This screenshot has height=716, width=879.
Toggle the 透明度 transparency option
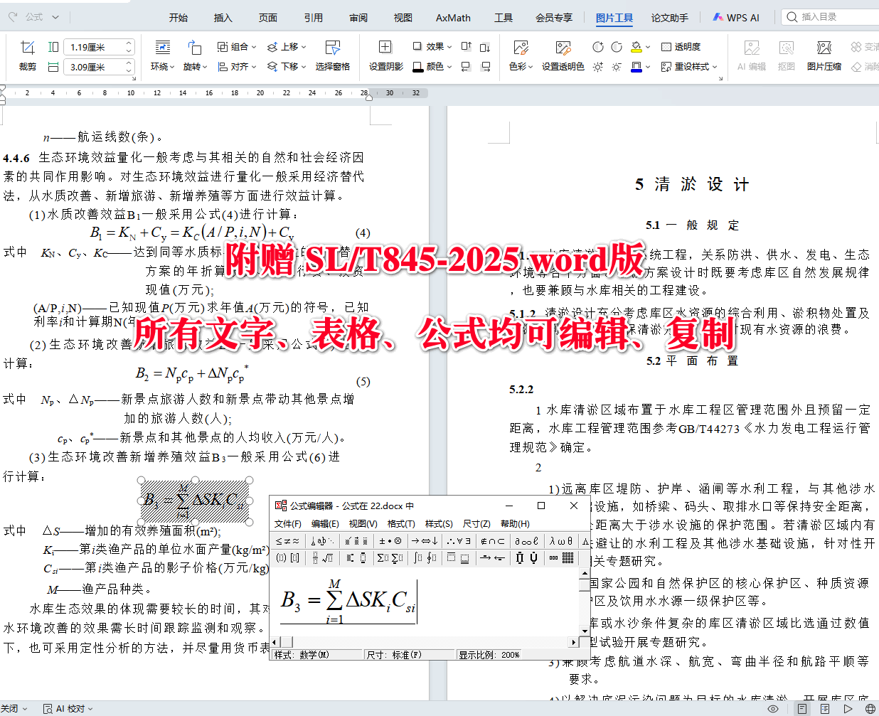[x=681, y=47]
